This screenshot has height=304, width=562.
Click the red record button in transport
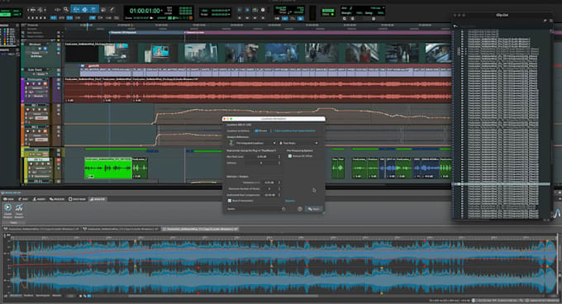click(263, 10)
